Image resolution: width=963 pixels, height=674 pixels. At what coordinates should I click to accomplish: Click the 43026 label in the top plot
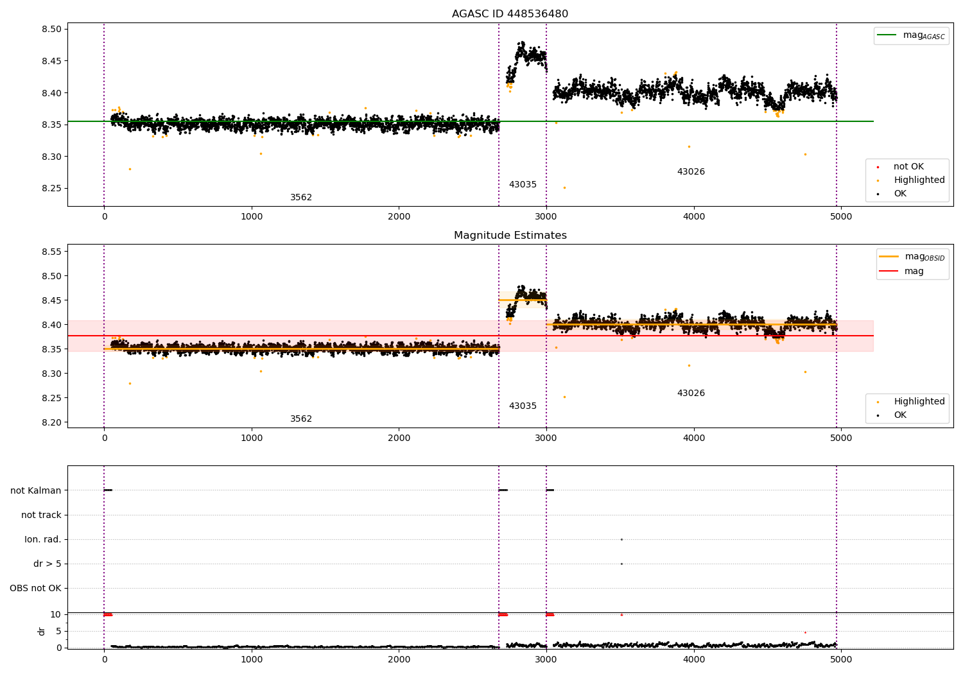click(x=691, y=171)
